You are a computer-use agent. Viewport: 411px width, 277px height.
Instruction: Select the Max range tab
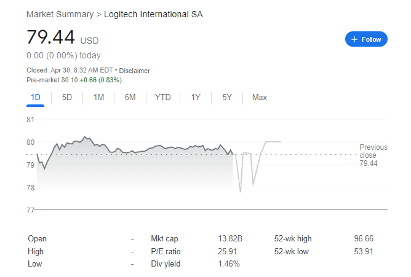point(260,97)
